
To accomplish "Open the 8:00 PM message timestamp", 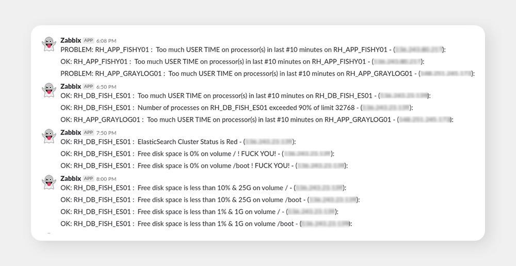I will 106,179.
